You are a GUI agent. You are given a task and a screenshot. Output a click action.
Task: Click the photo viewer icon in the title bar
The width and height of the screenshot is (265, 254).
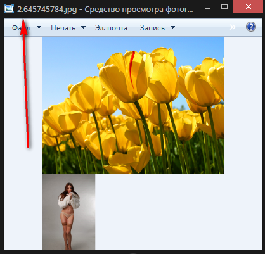(x=9, y=9)
